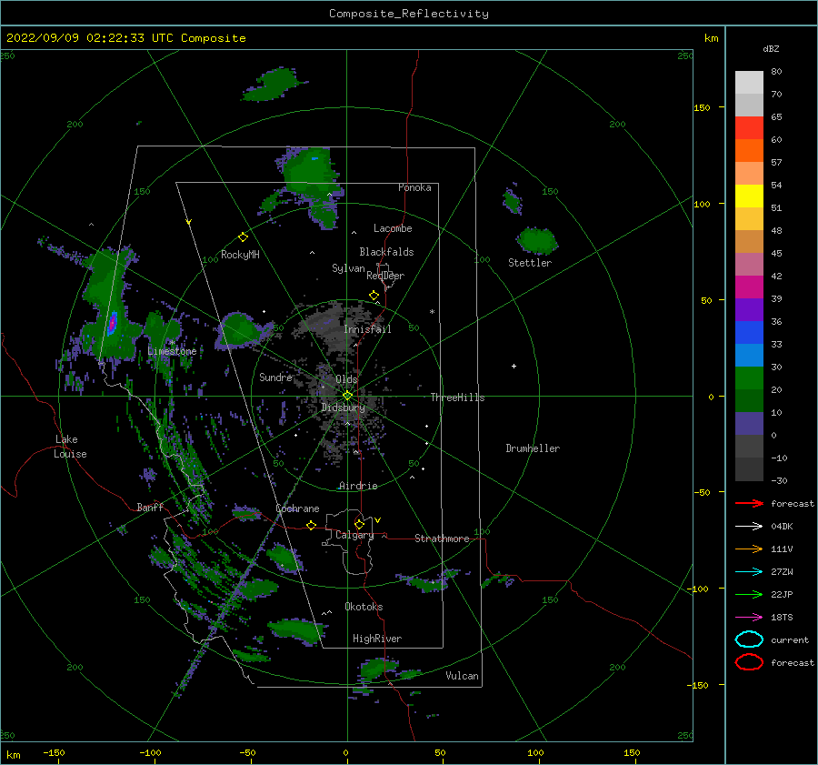Image resolution: width=818 pixels, height=765 pixels.
Task: Select the white 04DK arrow icon
Action: (749, 526)
